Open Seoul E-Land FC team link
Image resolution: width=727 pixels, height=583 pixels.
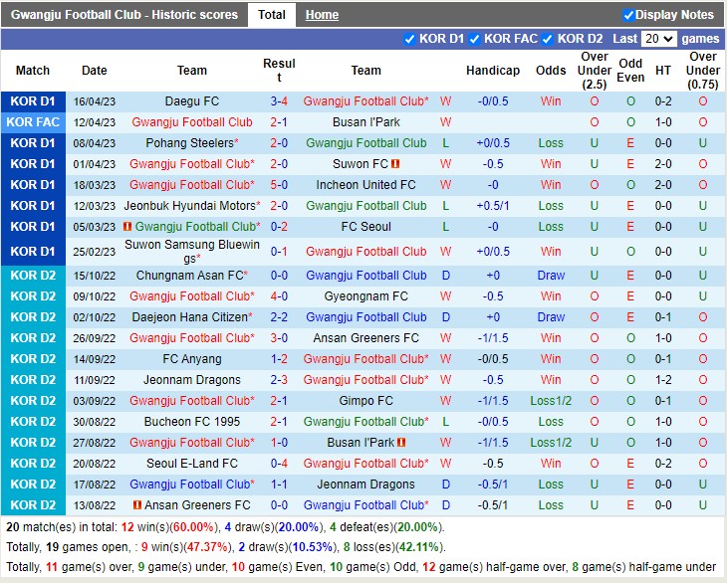pyautogui.click(x=192, y=463)
